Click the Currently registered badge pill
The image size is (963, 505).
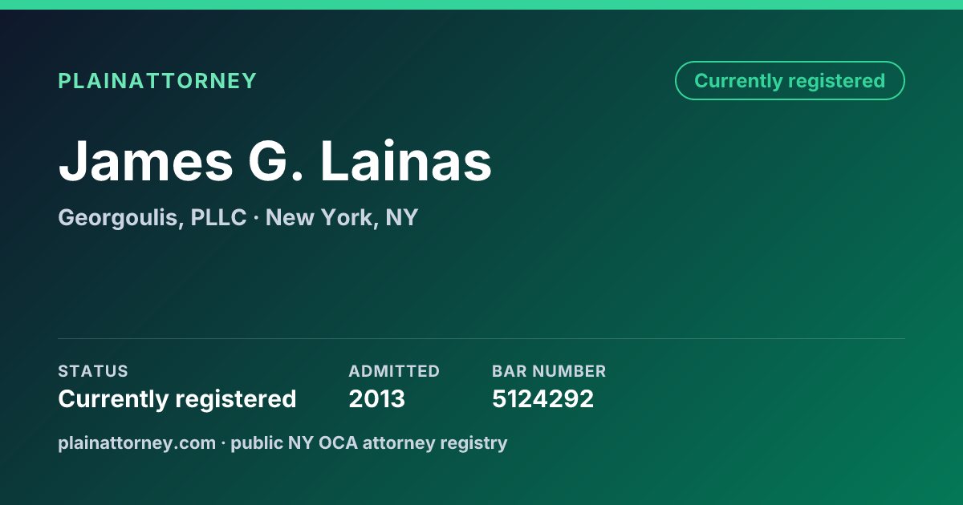click(x=790, y=81)
